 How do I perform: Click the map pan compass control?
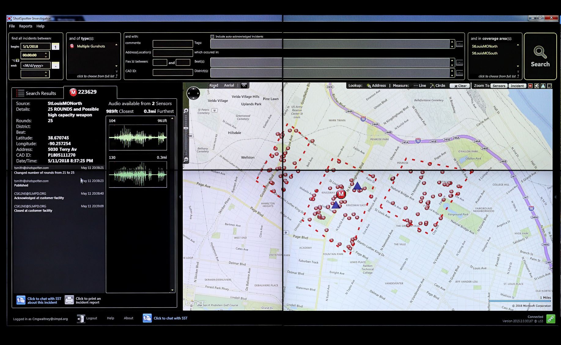193,93
